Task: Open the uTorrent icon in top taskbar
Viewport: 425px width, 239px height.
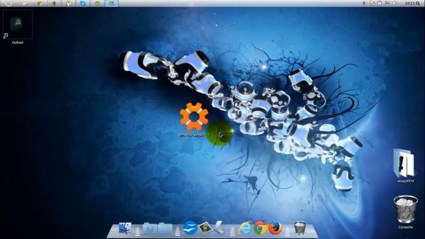Action: tap(68, 3)
